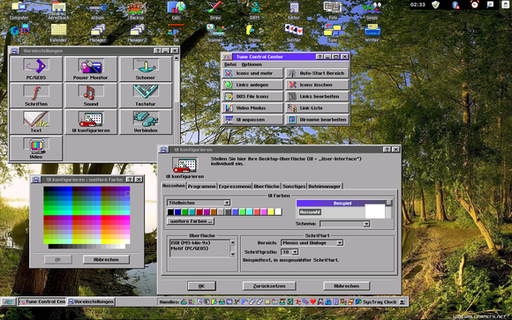512x320 pixels.
Task: Open the Video module in Voreinstellungen
Action: click(x=36, y=148)
